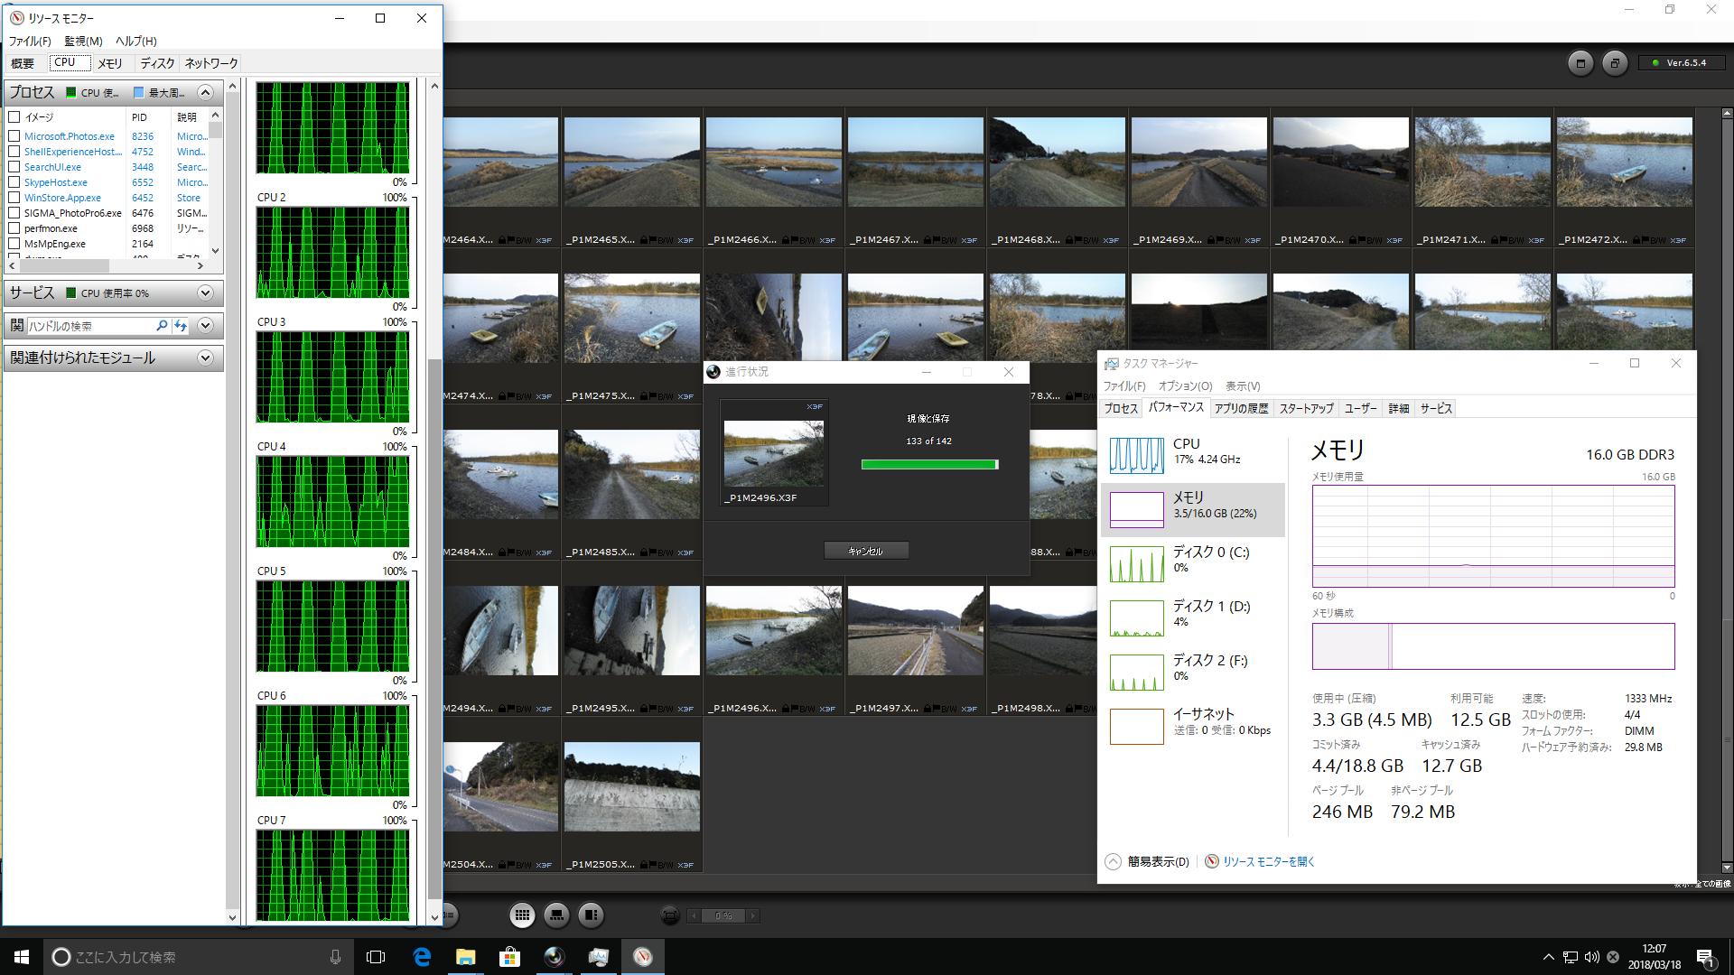Open Edge from the taskbar
Viewport: 1734px width, 975px height.
422,957
